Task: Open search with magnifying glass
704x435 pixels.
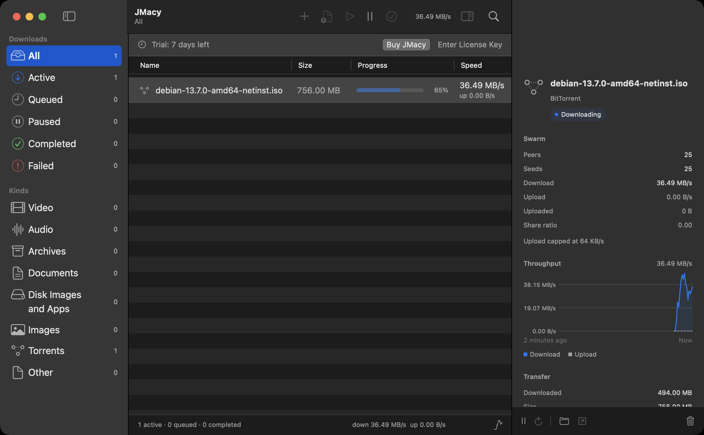Action: tap(494, 16)
